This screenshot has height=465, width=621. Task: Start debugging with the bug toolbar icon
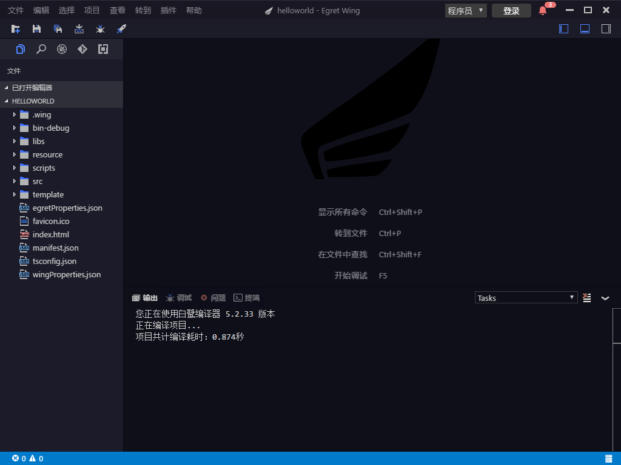click(x=100, y=29)
